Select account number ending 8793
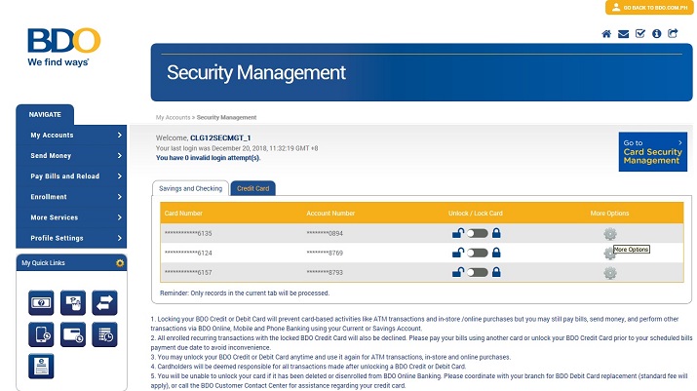The width and height of the screenshot is (697, 391). click(325, 272)
